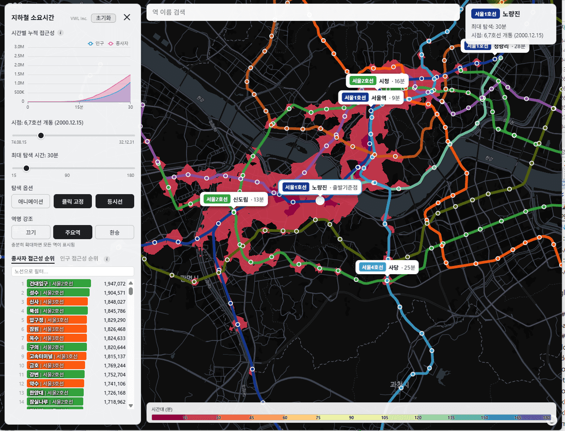
Task: Switch to the 인구 접근성 순위 tab
Action: pyautogui.click(x=79, y=259)
